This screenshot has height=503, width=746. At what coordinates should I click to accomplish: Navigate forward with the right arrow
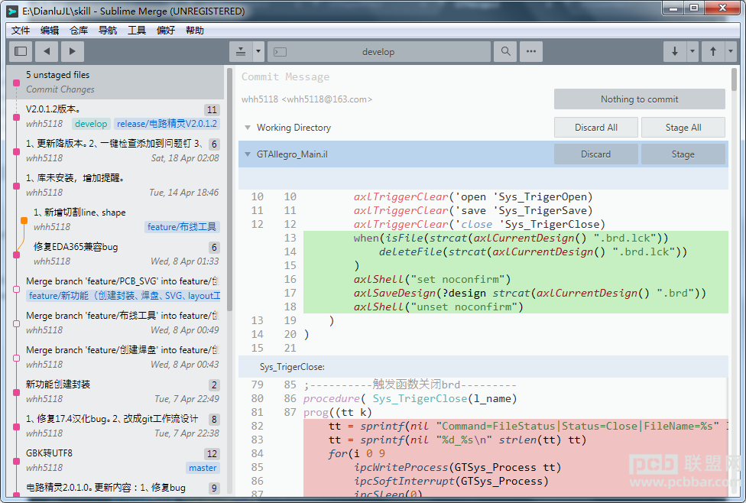click(73, 51)
